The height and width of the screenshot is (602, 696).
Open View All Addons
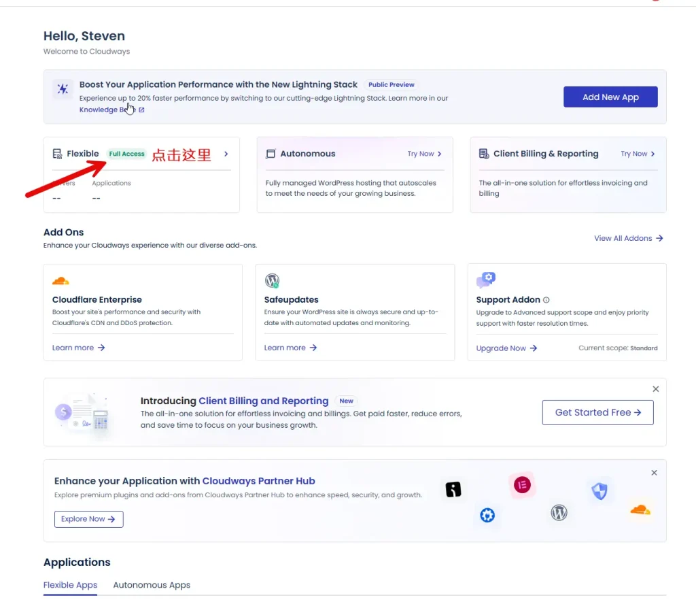click(629, 238)
